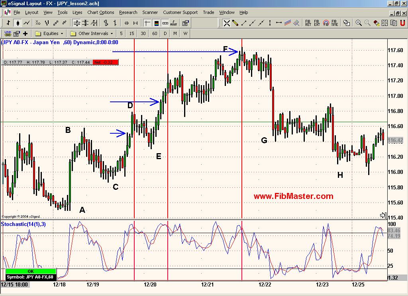Open the Layout menu
The height and width of the screenshot is (296, 408).
pos(31,12)
